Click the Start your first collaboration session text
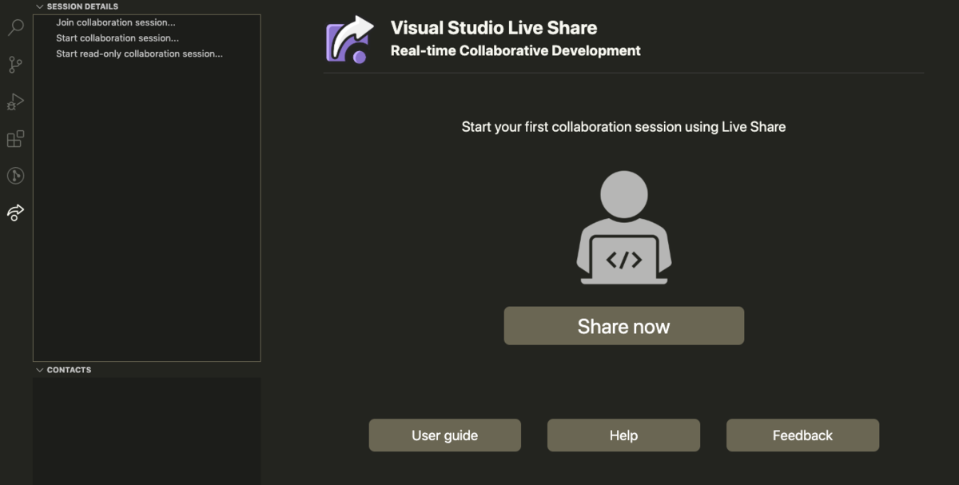 623,127
